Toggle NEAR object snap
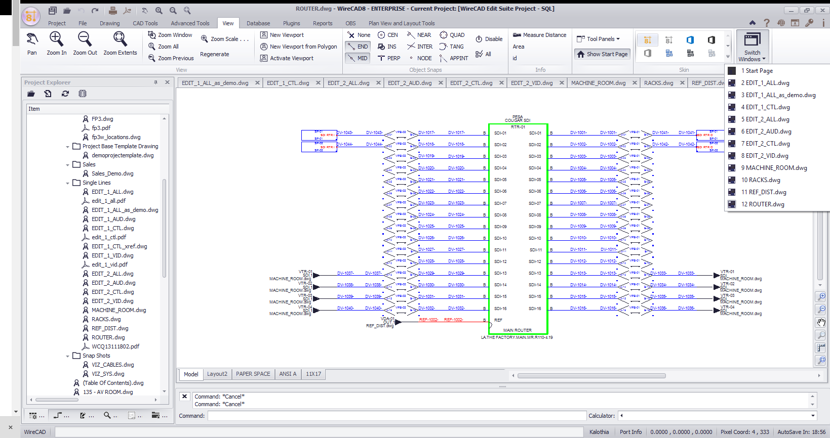 (419, 35)
